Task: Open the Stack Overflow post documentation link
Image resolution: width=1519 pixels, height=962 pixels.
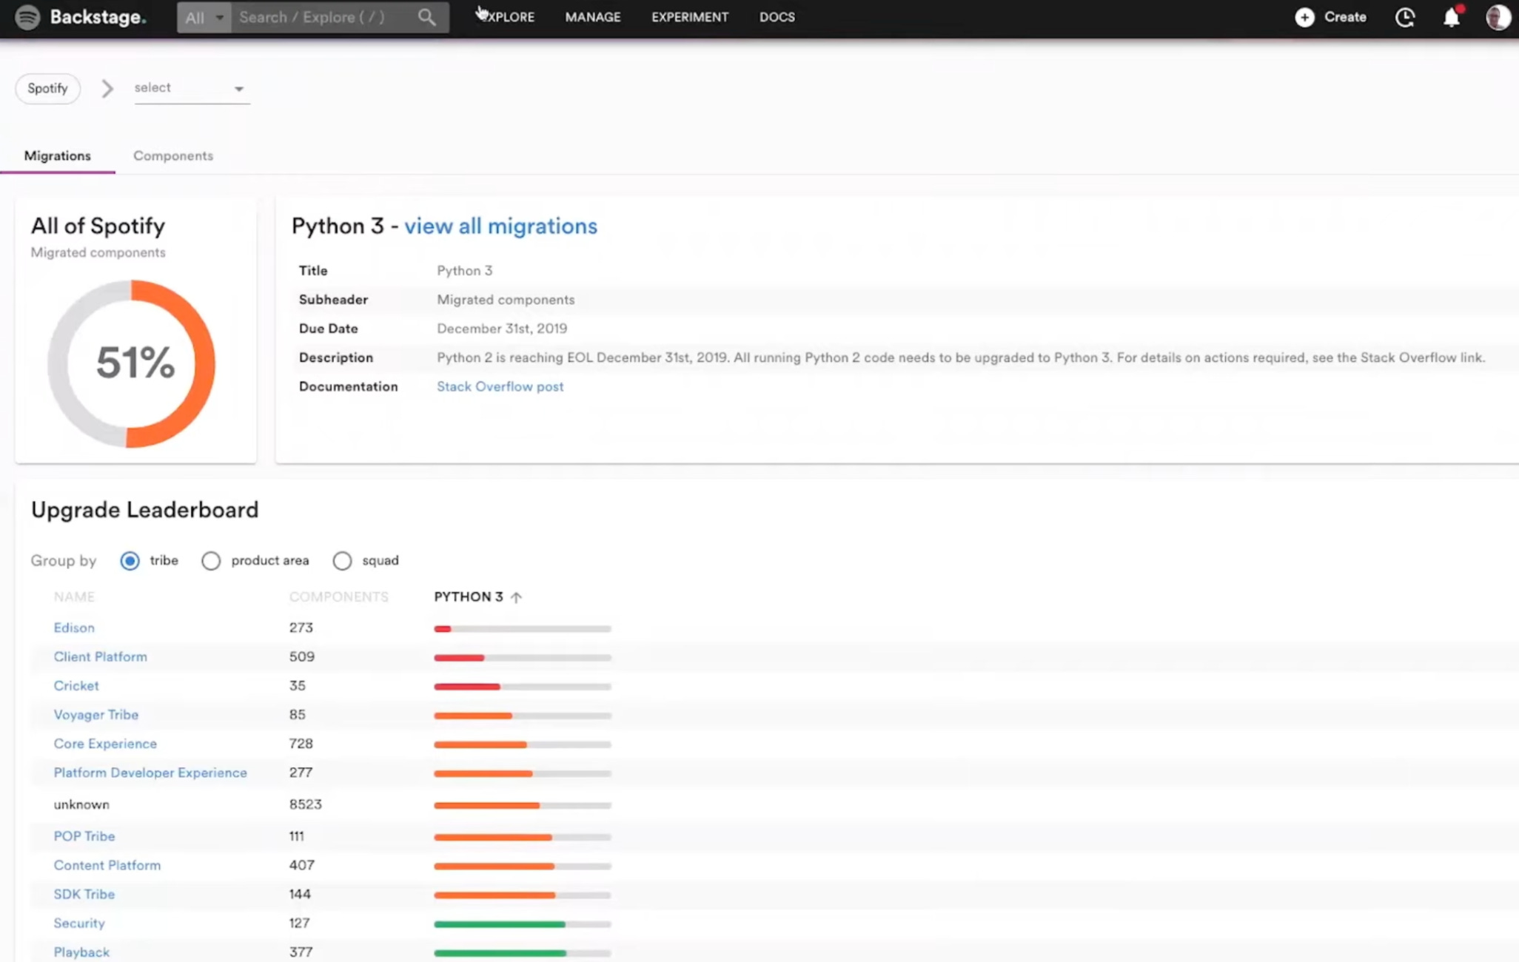Action: pyautogui.click(x=500, y=386)
